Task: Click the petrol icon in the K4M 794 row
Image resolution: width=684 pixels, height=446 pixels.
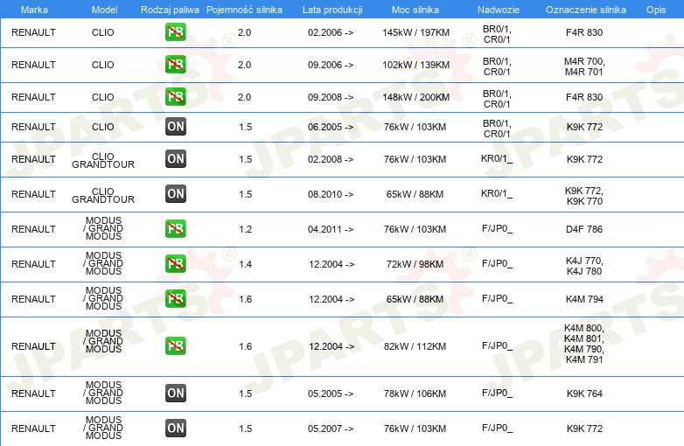Action: click(175, 298)
